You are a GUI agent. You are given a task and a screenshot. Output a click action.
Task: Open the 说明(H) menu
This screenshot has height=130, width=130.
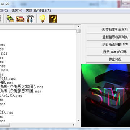[x=17, y=10]
